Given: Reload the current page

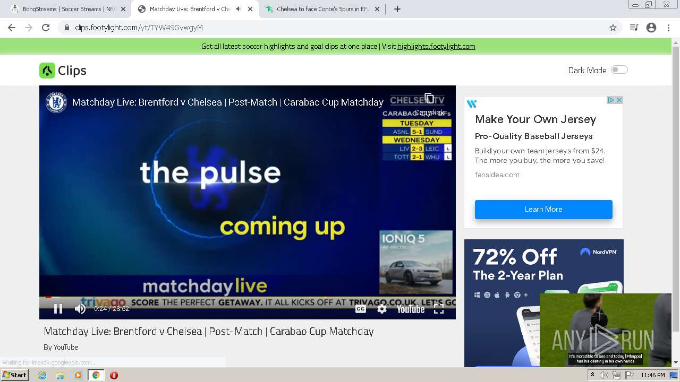Looking at the screenshot, I should pos(46,28).
